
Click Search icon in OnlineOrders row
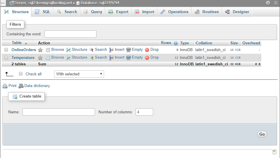click(x=91, y=50)
